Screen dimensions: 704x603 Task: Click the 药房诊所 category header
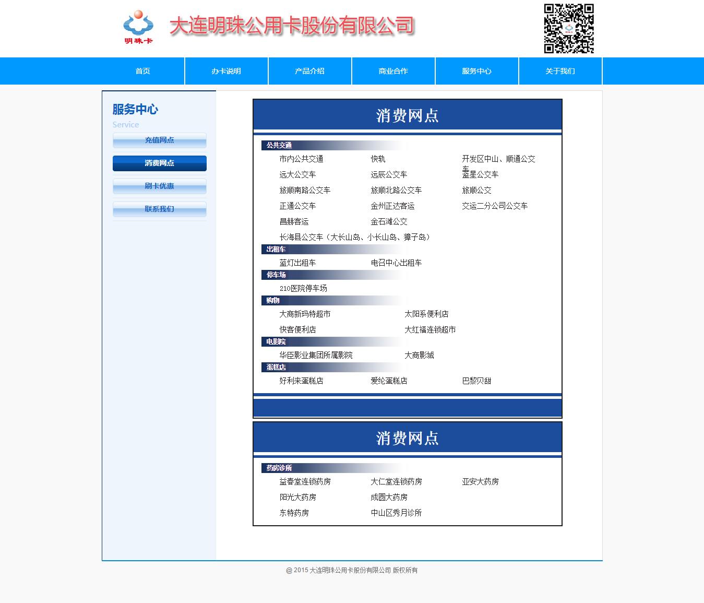(279, 468)
